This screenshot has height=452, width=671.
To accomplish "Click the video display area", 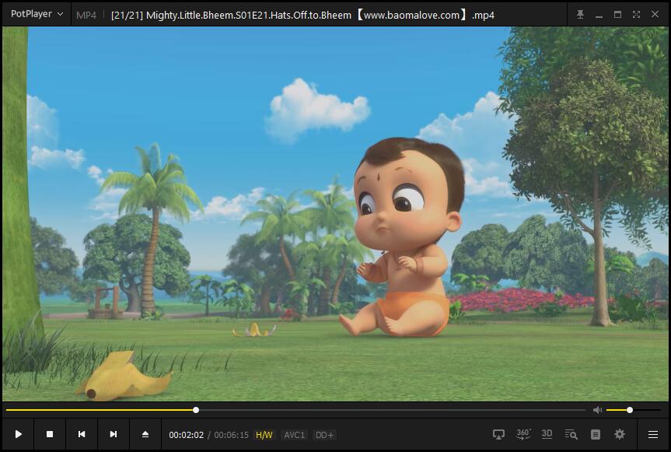I will coord(335,214).
